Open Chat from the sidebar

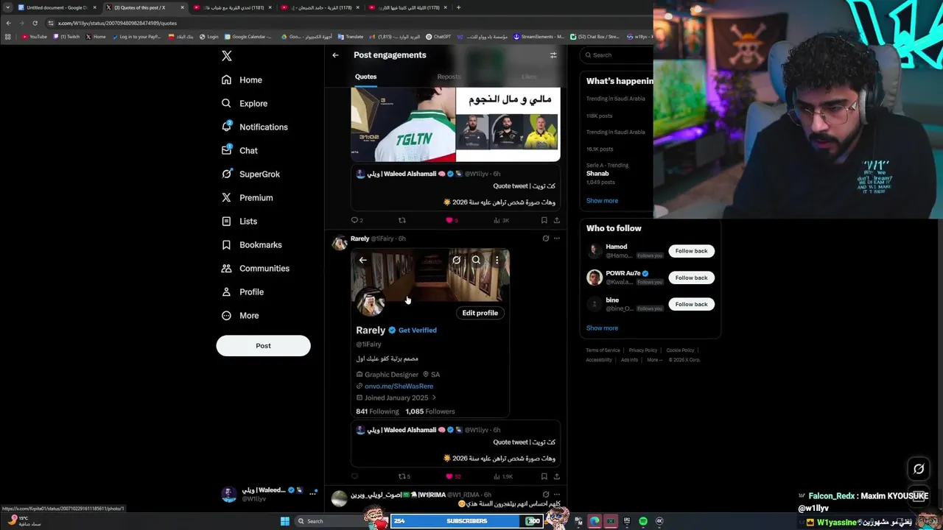239,150
